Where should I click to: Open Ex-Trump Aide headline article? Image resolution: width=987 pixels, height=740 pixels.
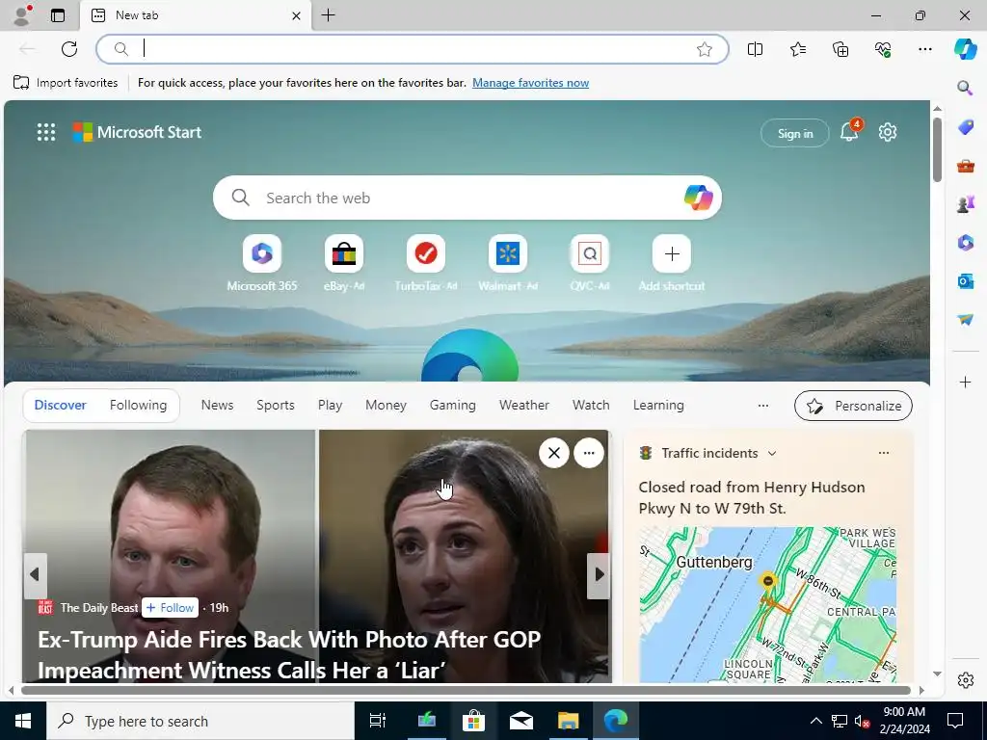[289, 655]
